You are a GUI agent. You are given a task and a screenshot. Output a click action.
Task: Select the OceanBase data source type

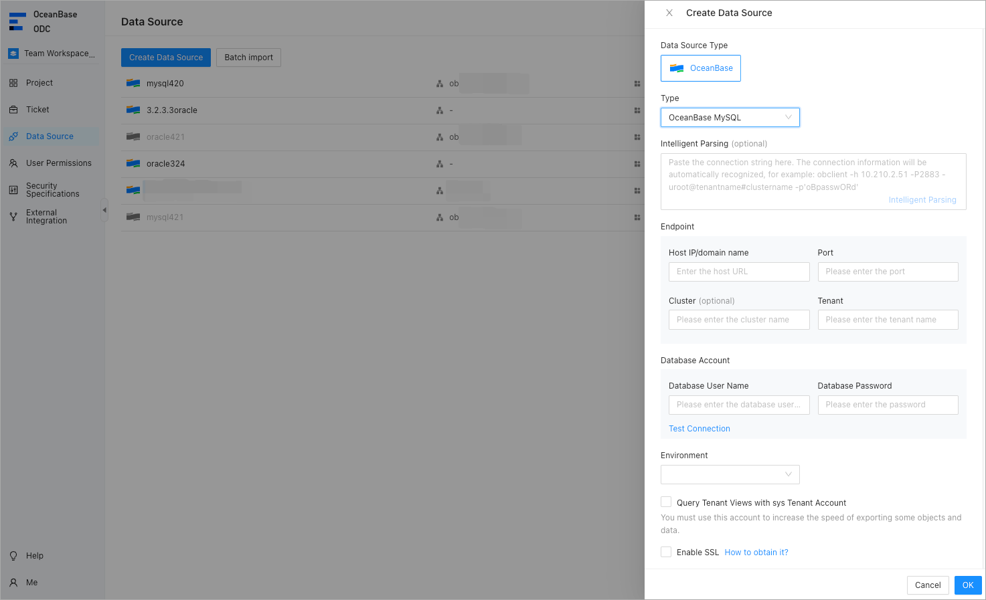[x=701, y=68]
